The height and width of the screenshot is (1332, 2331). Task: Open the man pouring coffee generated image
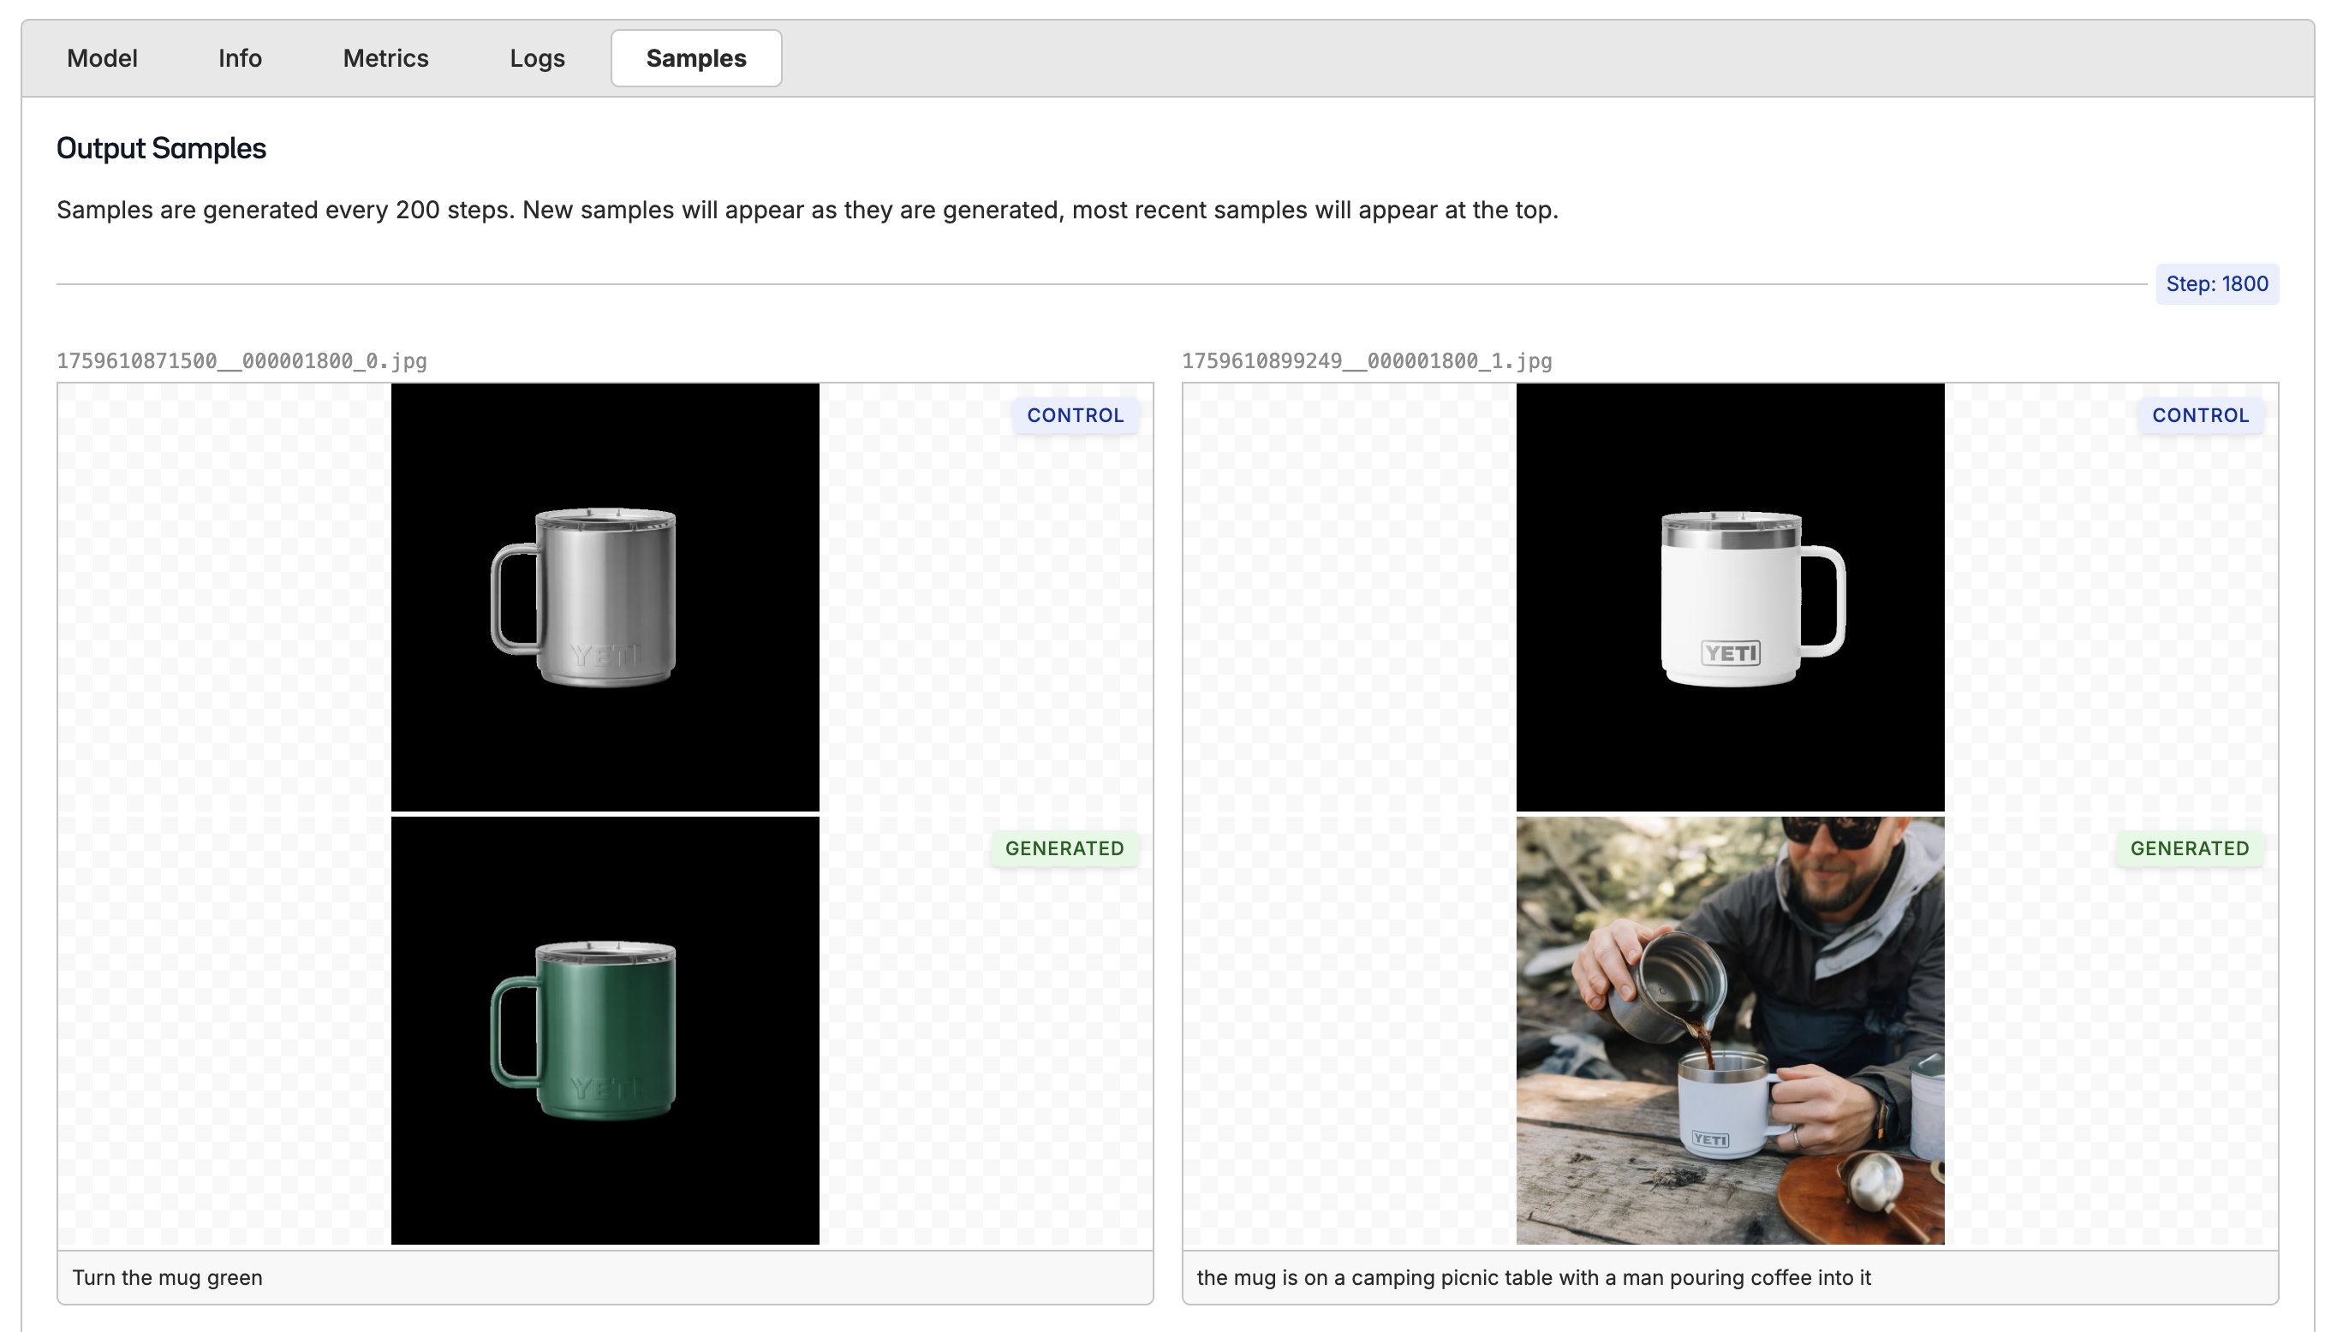tap(1729, 1030)
